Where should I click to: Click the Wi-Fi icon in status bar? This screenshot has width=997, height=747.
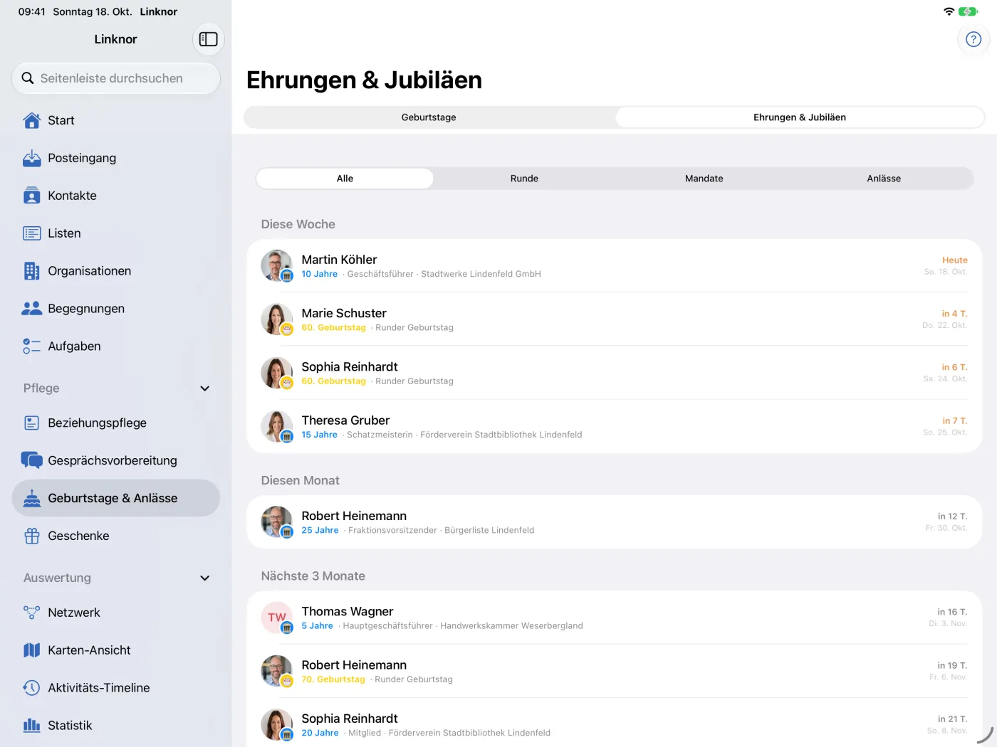click(x=949, y=11)
